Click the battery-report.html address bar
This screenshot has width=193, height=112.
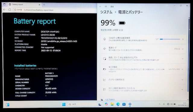click(55, 10)
